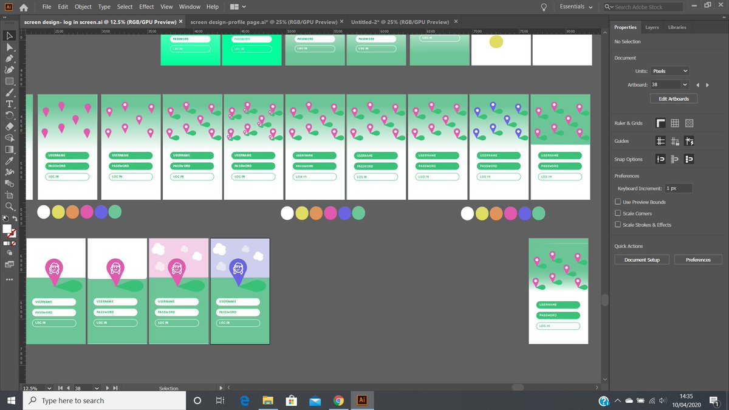Select the Artboard tool

(x=10, y=195)
